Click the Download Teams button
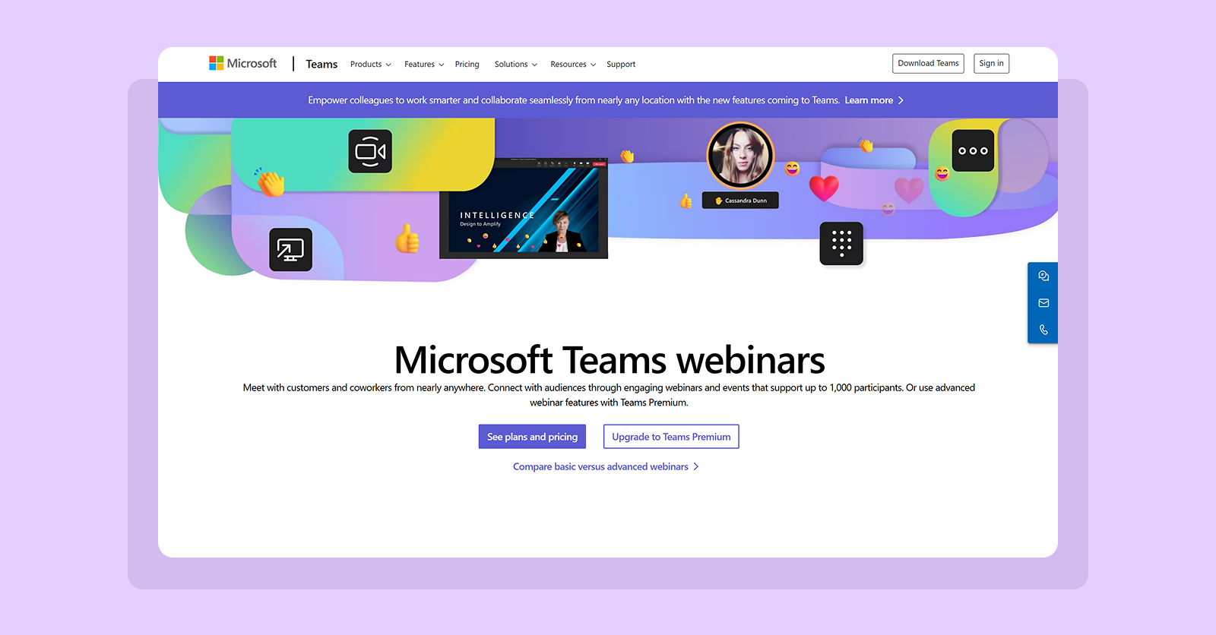1216x635 pixels. point(928,64)
